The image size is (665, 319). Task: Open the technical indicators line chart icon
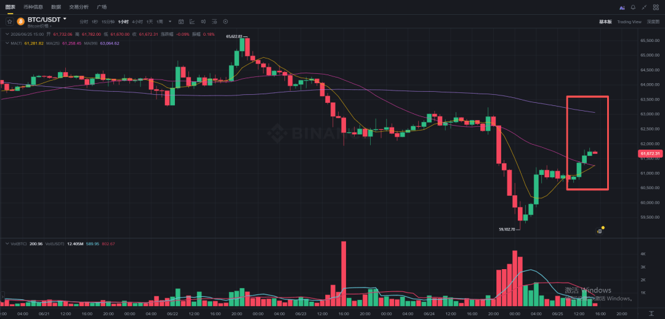[x=192, y=22]
